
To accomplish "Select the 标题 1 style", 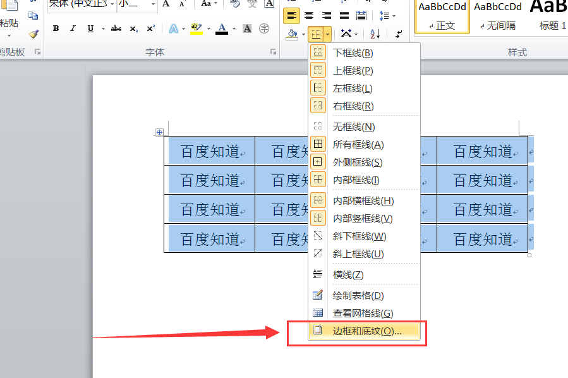I will (548, 16).
